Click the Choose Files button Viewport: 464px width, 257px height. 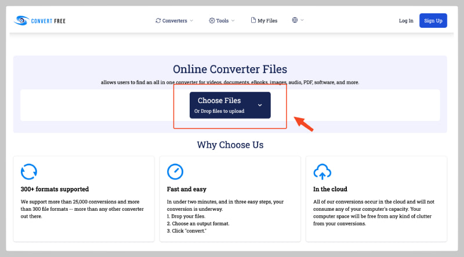point(230,105)
